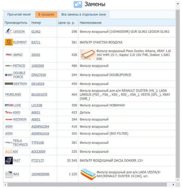Open the ВАЗ manufacturer link
182x189 pixels.
[16, 174]
